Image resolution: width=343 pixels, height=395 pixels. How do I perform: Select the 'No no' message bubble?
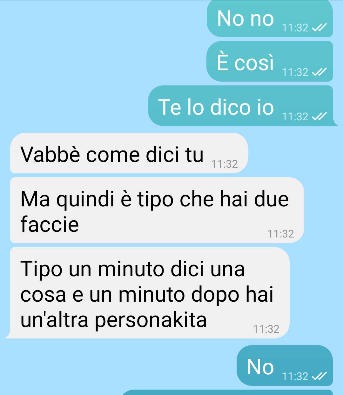point(270,18)
